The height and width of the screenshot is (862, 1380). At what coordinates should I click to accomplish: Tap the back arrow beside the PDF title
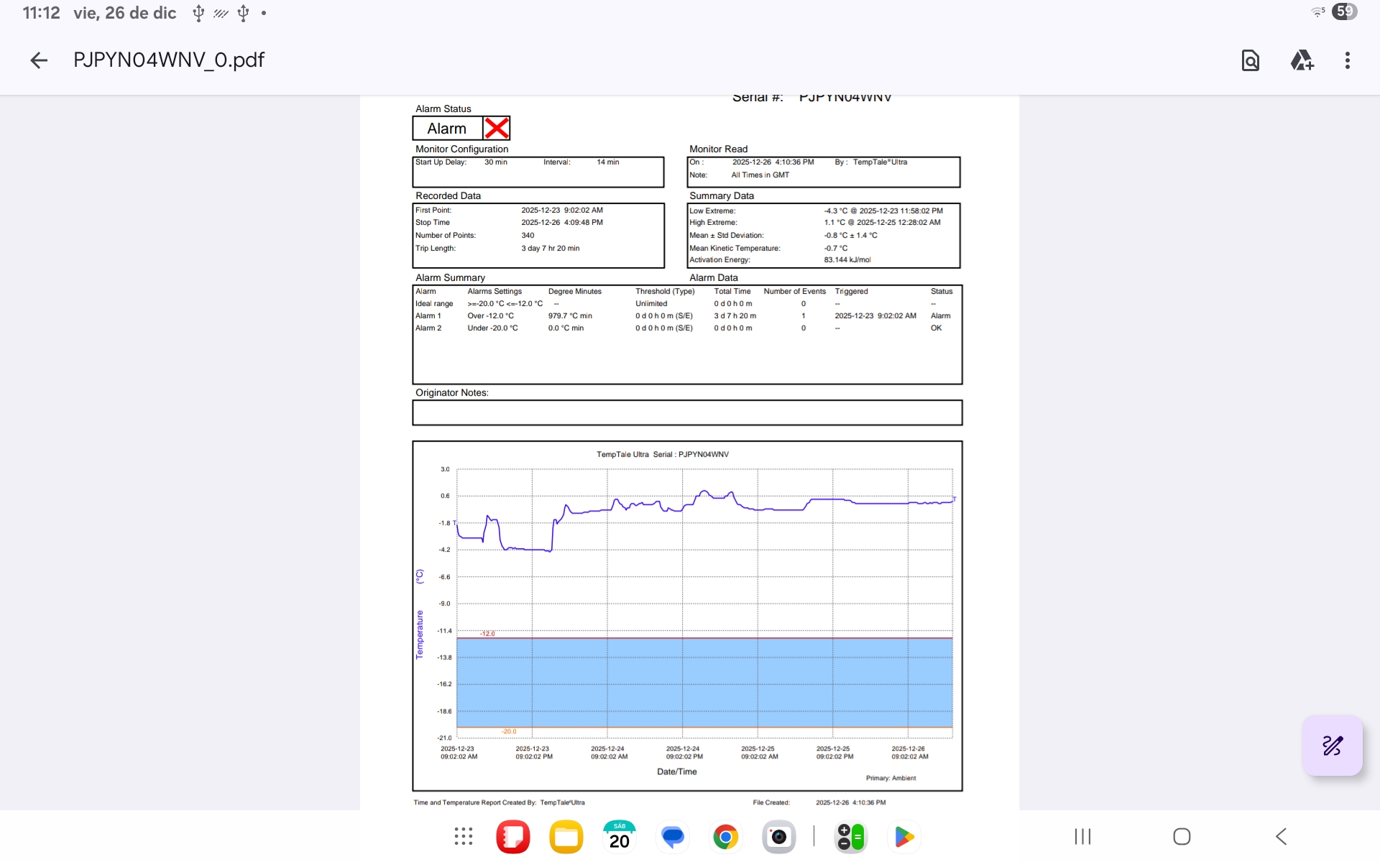[x=39, y=60]
